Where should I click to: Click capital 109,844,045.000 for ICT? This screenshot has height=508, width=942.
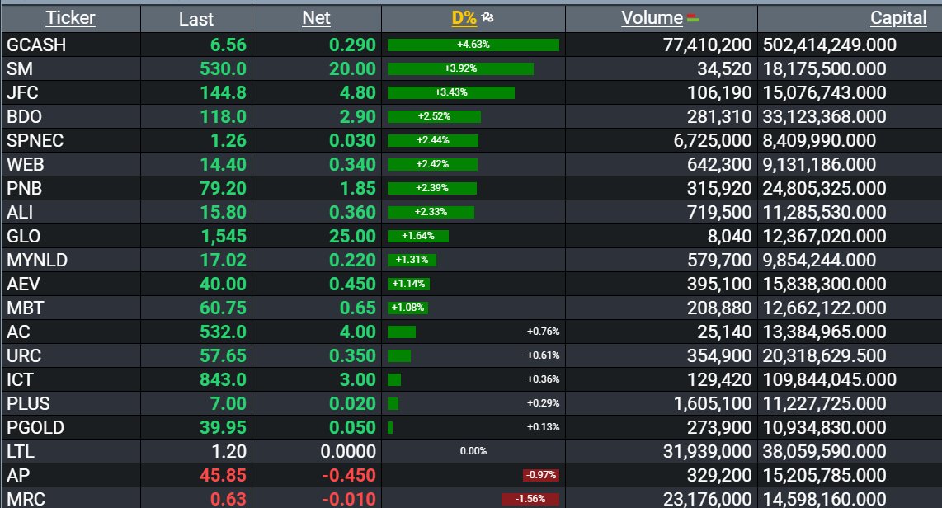(x=830, y=380)
